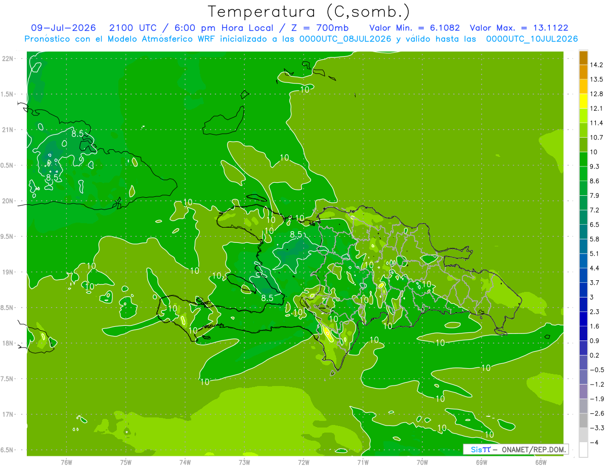Click the '11.4' colorbar value
Viewport: 607px width, 469px height.
coord(596,123)
